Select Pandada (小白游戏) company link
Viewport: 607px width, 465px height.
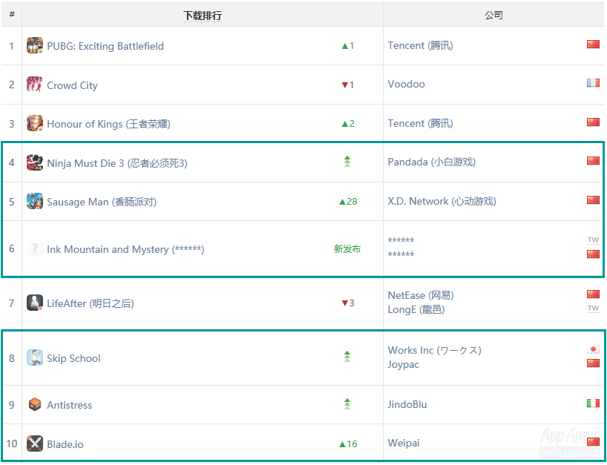click(x=432, y=162)
